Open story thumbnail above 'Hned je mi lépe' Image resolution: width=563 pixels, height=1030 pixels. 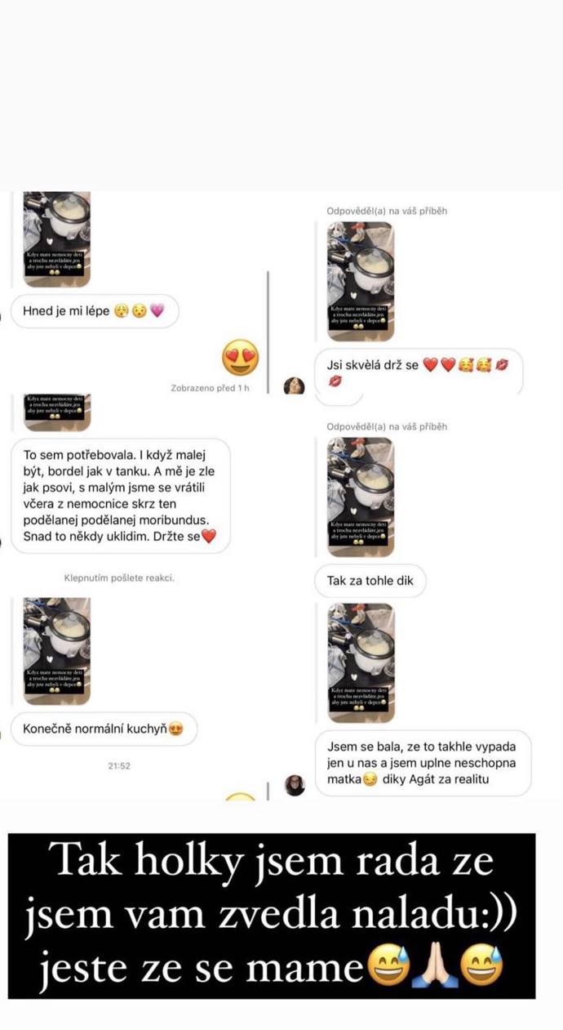pyautogui.click(x=56, y=239)
